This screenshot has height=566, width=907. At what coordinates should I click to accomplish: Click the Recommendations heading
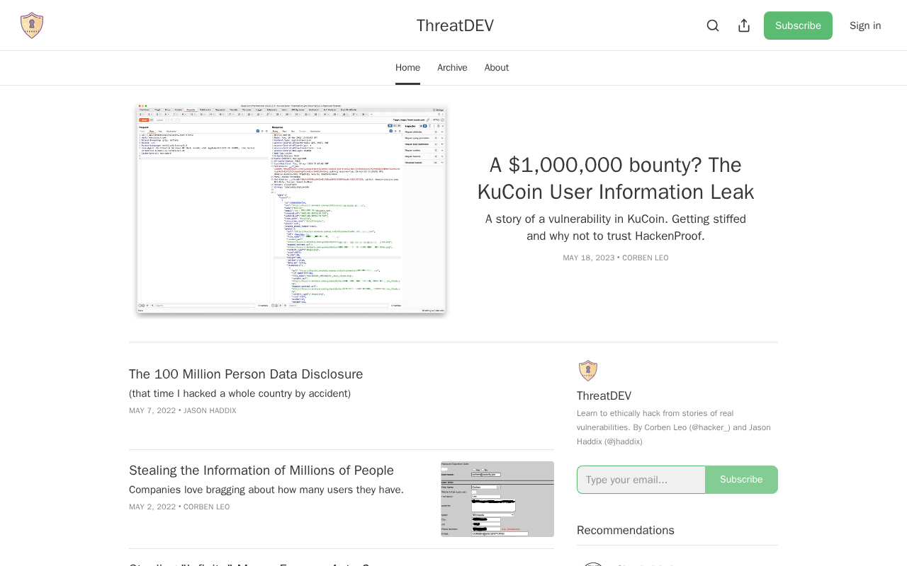[626, 531]
